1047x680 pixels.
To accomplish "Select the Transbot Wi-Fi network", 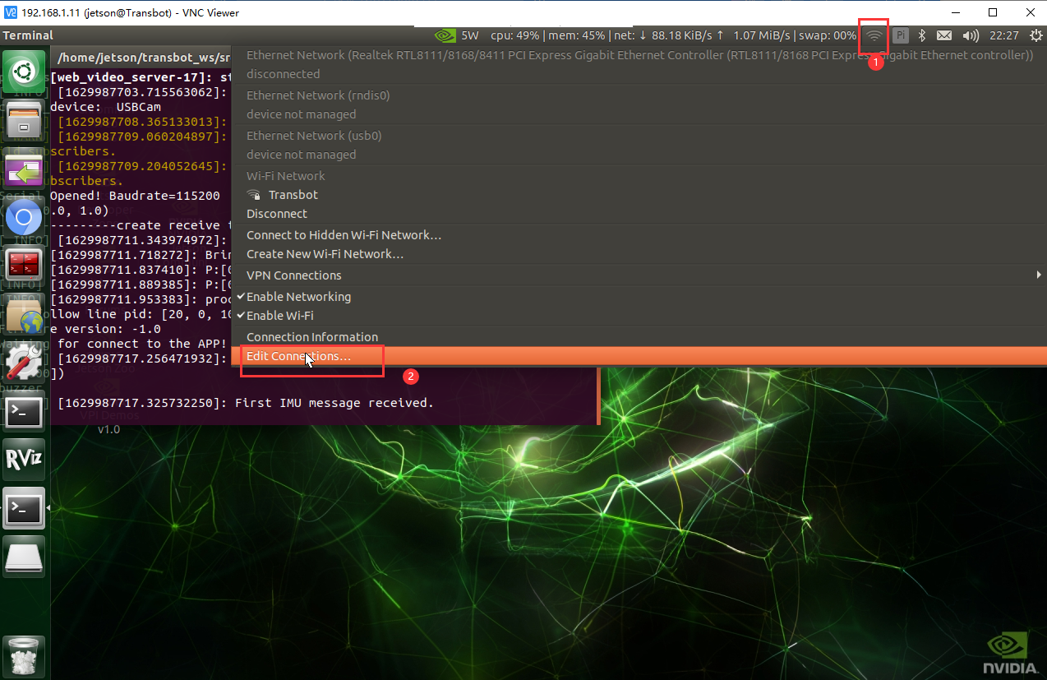I will click(639, 195).
